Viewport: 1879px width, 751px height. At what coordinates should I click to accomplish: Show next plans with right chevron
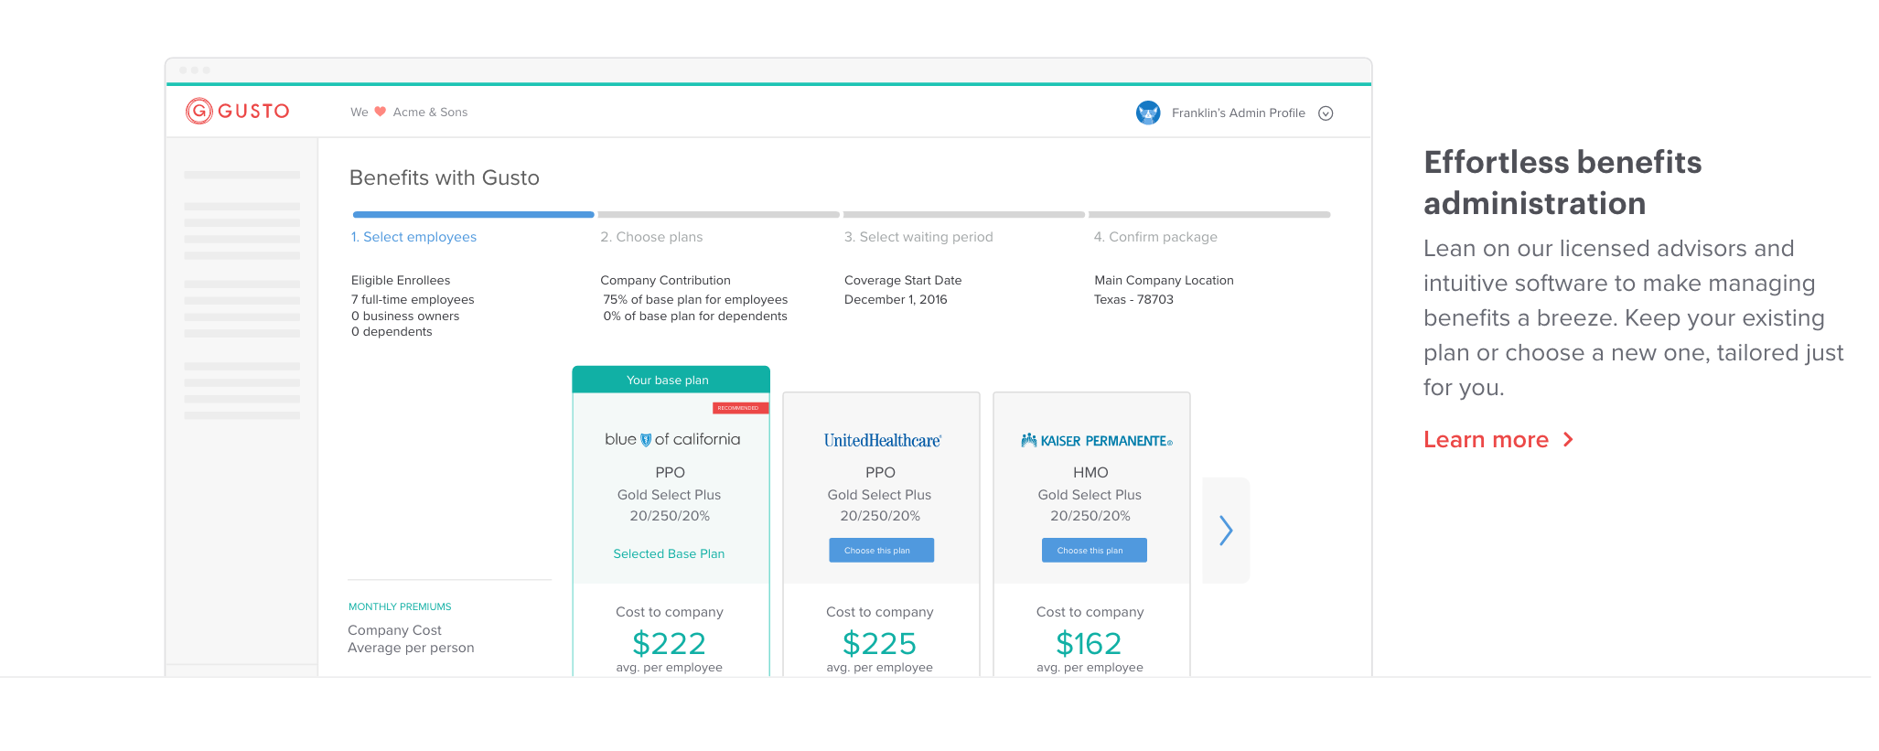click(x=1226, y=531)
